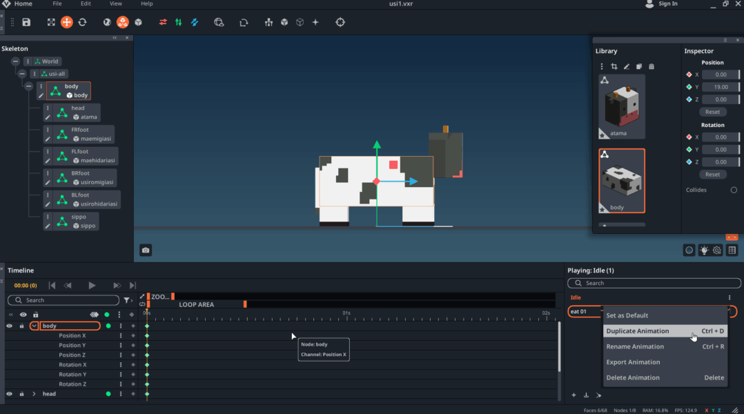Screen dimensions: 744x414
Task: Click the Library crop icon
Action: (x=614, y=66)
